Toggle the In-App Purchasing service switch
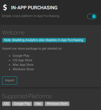This screenshot has height=110, width=101. pos(92,16)
